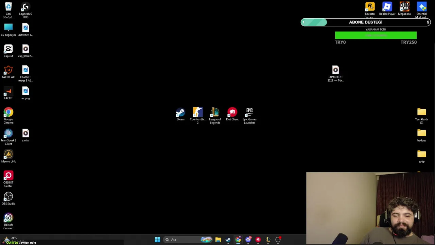The image size is (435, 245).
Task: Open the badges folder
Action: tap(421, 135)
